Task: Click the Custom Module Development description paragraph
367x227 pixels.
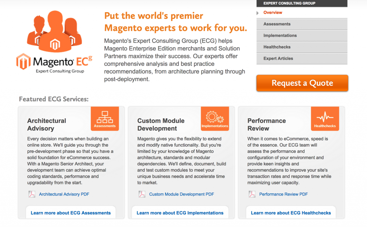Action: coord(182,161)
